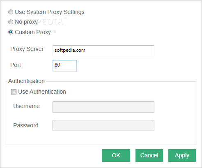Click the 'No proxy' label text
Image resolution: width=202 pixels, height=168 pixels.
tap(26, 22)
